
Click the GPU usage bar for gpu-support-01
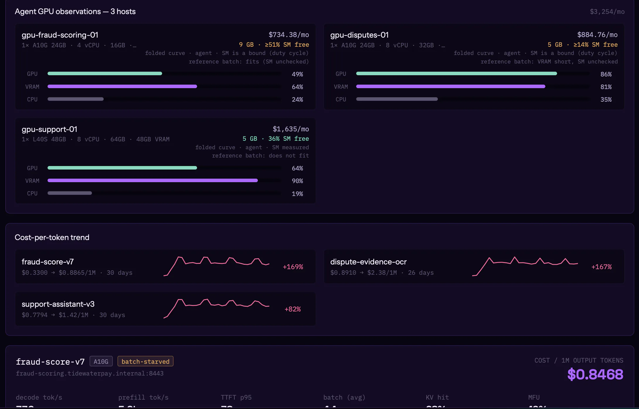coord(164,168)
